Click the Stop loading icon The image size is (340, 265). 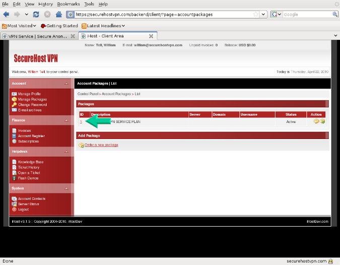click(x=47, y=15)
